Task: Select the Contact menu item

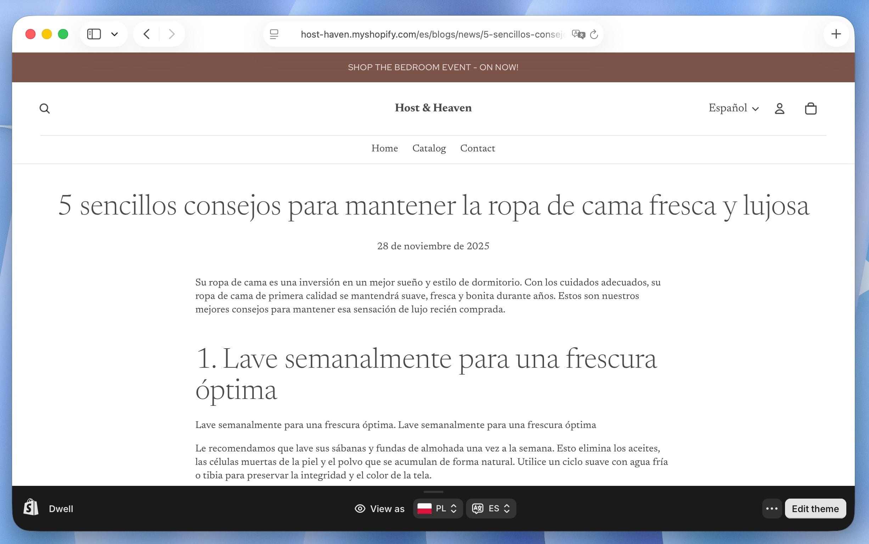Action: [x=477, y=148]
